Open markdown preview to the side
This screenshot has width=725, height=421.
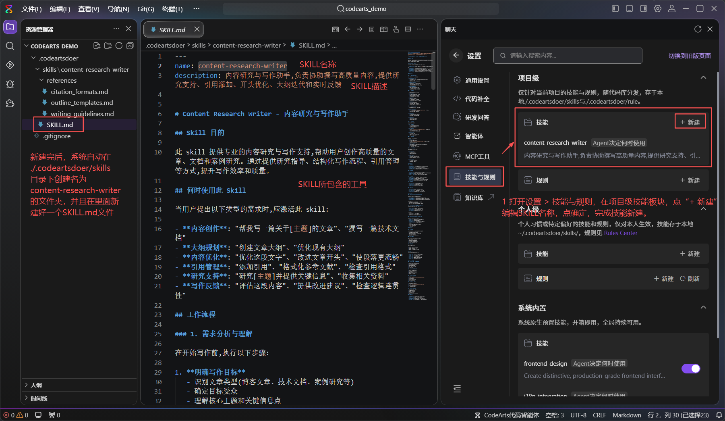[384, 29]
